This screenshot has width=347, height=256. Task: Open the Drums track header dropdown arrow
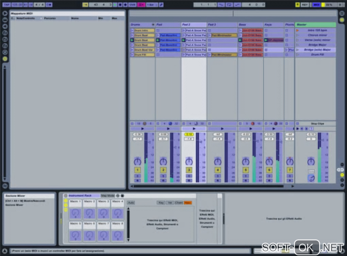(x=153, y=25)
